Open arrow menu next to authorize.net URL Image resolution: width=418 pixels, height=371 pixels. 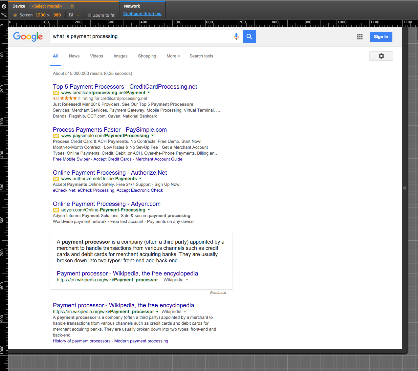(x=140, y=179)
